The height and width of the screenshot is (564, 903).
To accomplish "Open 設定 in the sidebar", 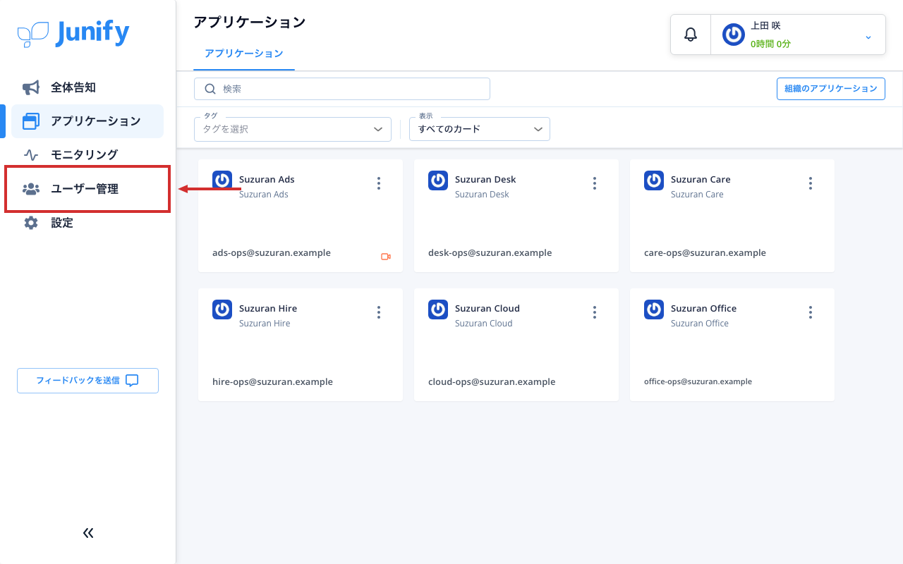I will [x=87, y=223].
